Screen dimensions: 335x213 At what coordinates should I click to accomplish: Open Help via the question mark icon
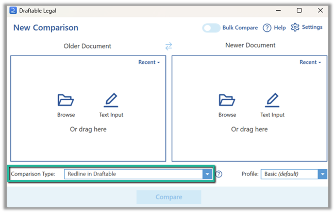[x=267, y=28]
